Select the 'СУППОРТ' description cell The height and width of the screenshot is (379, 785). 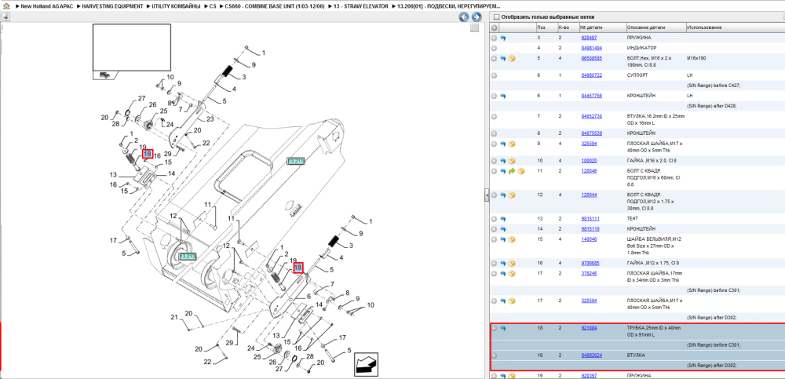coord(637,75)
